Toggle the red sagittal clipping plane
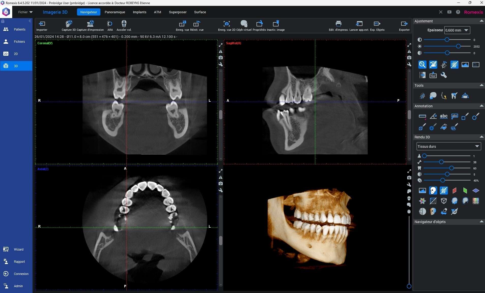485x293 pixels. tap(454, 191)
